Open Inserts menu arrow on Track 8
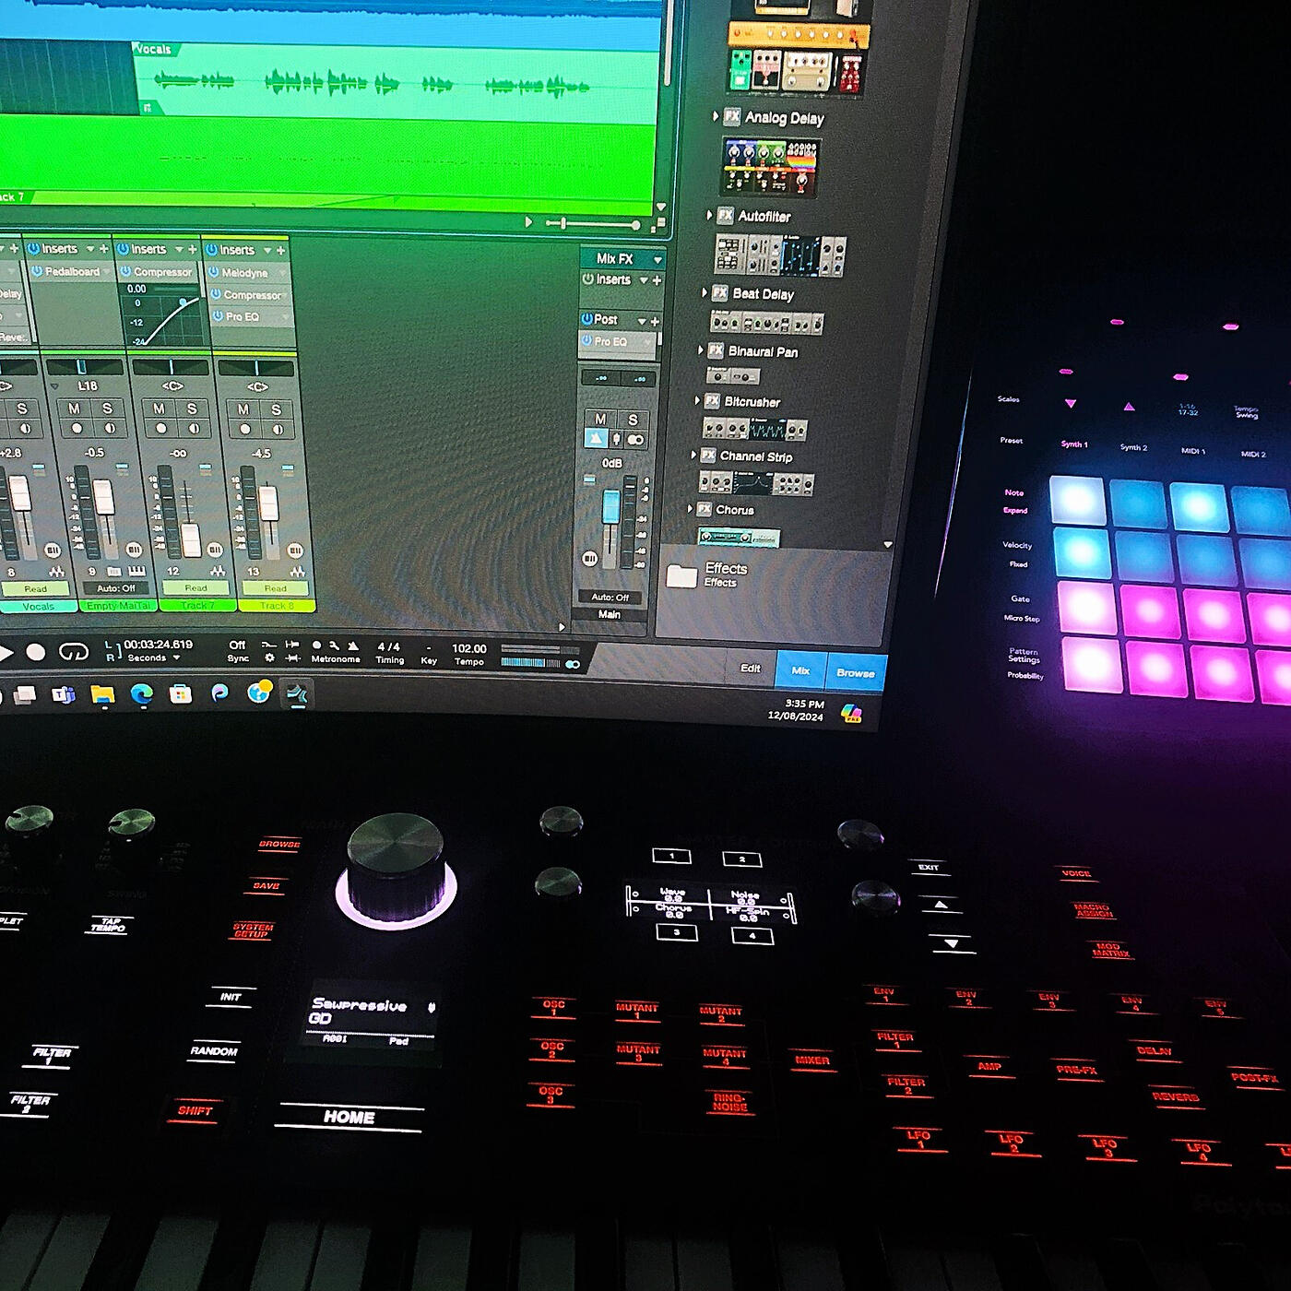Screen dimensions: 1291x1291 (x=267, y=250)
